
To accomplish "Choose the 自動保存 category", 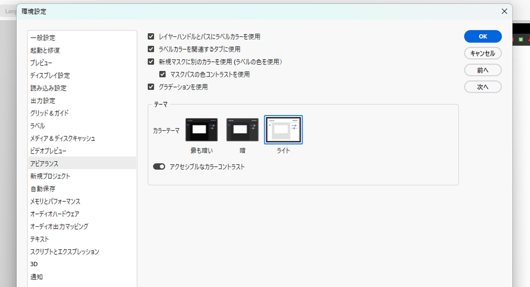I will click(82, 189).
